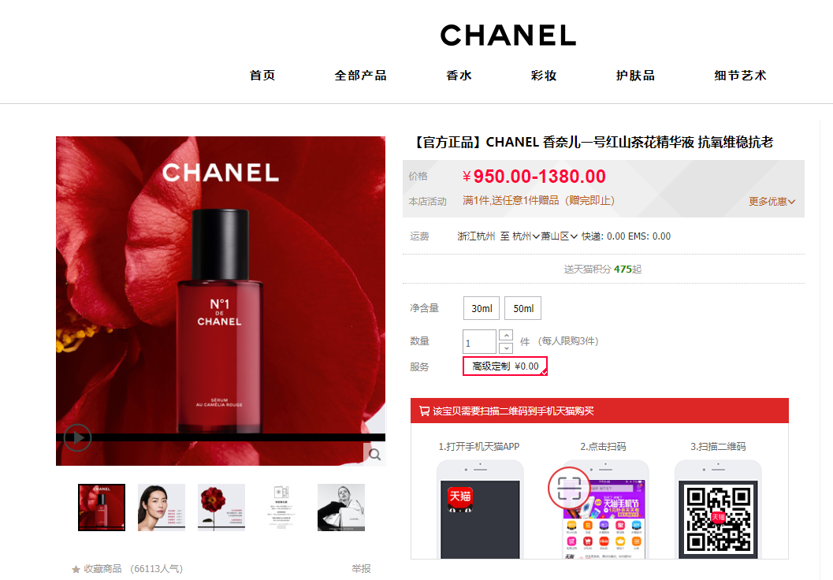Screen dimensions: 833x580
Task: Play the product video
Action: (x=77, y=437)
